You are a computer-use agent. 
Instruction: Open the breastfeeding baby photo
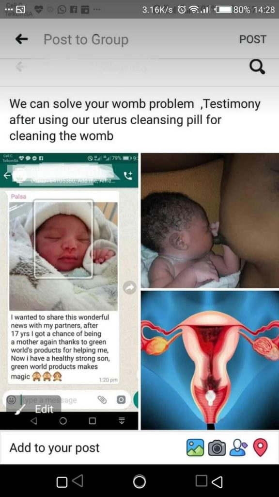tap(210, 220)
